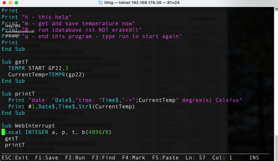
Task: Minimize the window using yellow button
Action: 10,3
